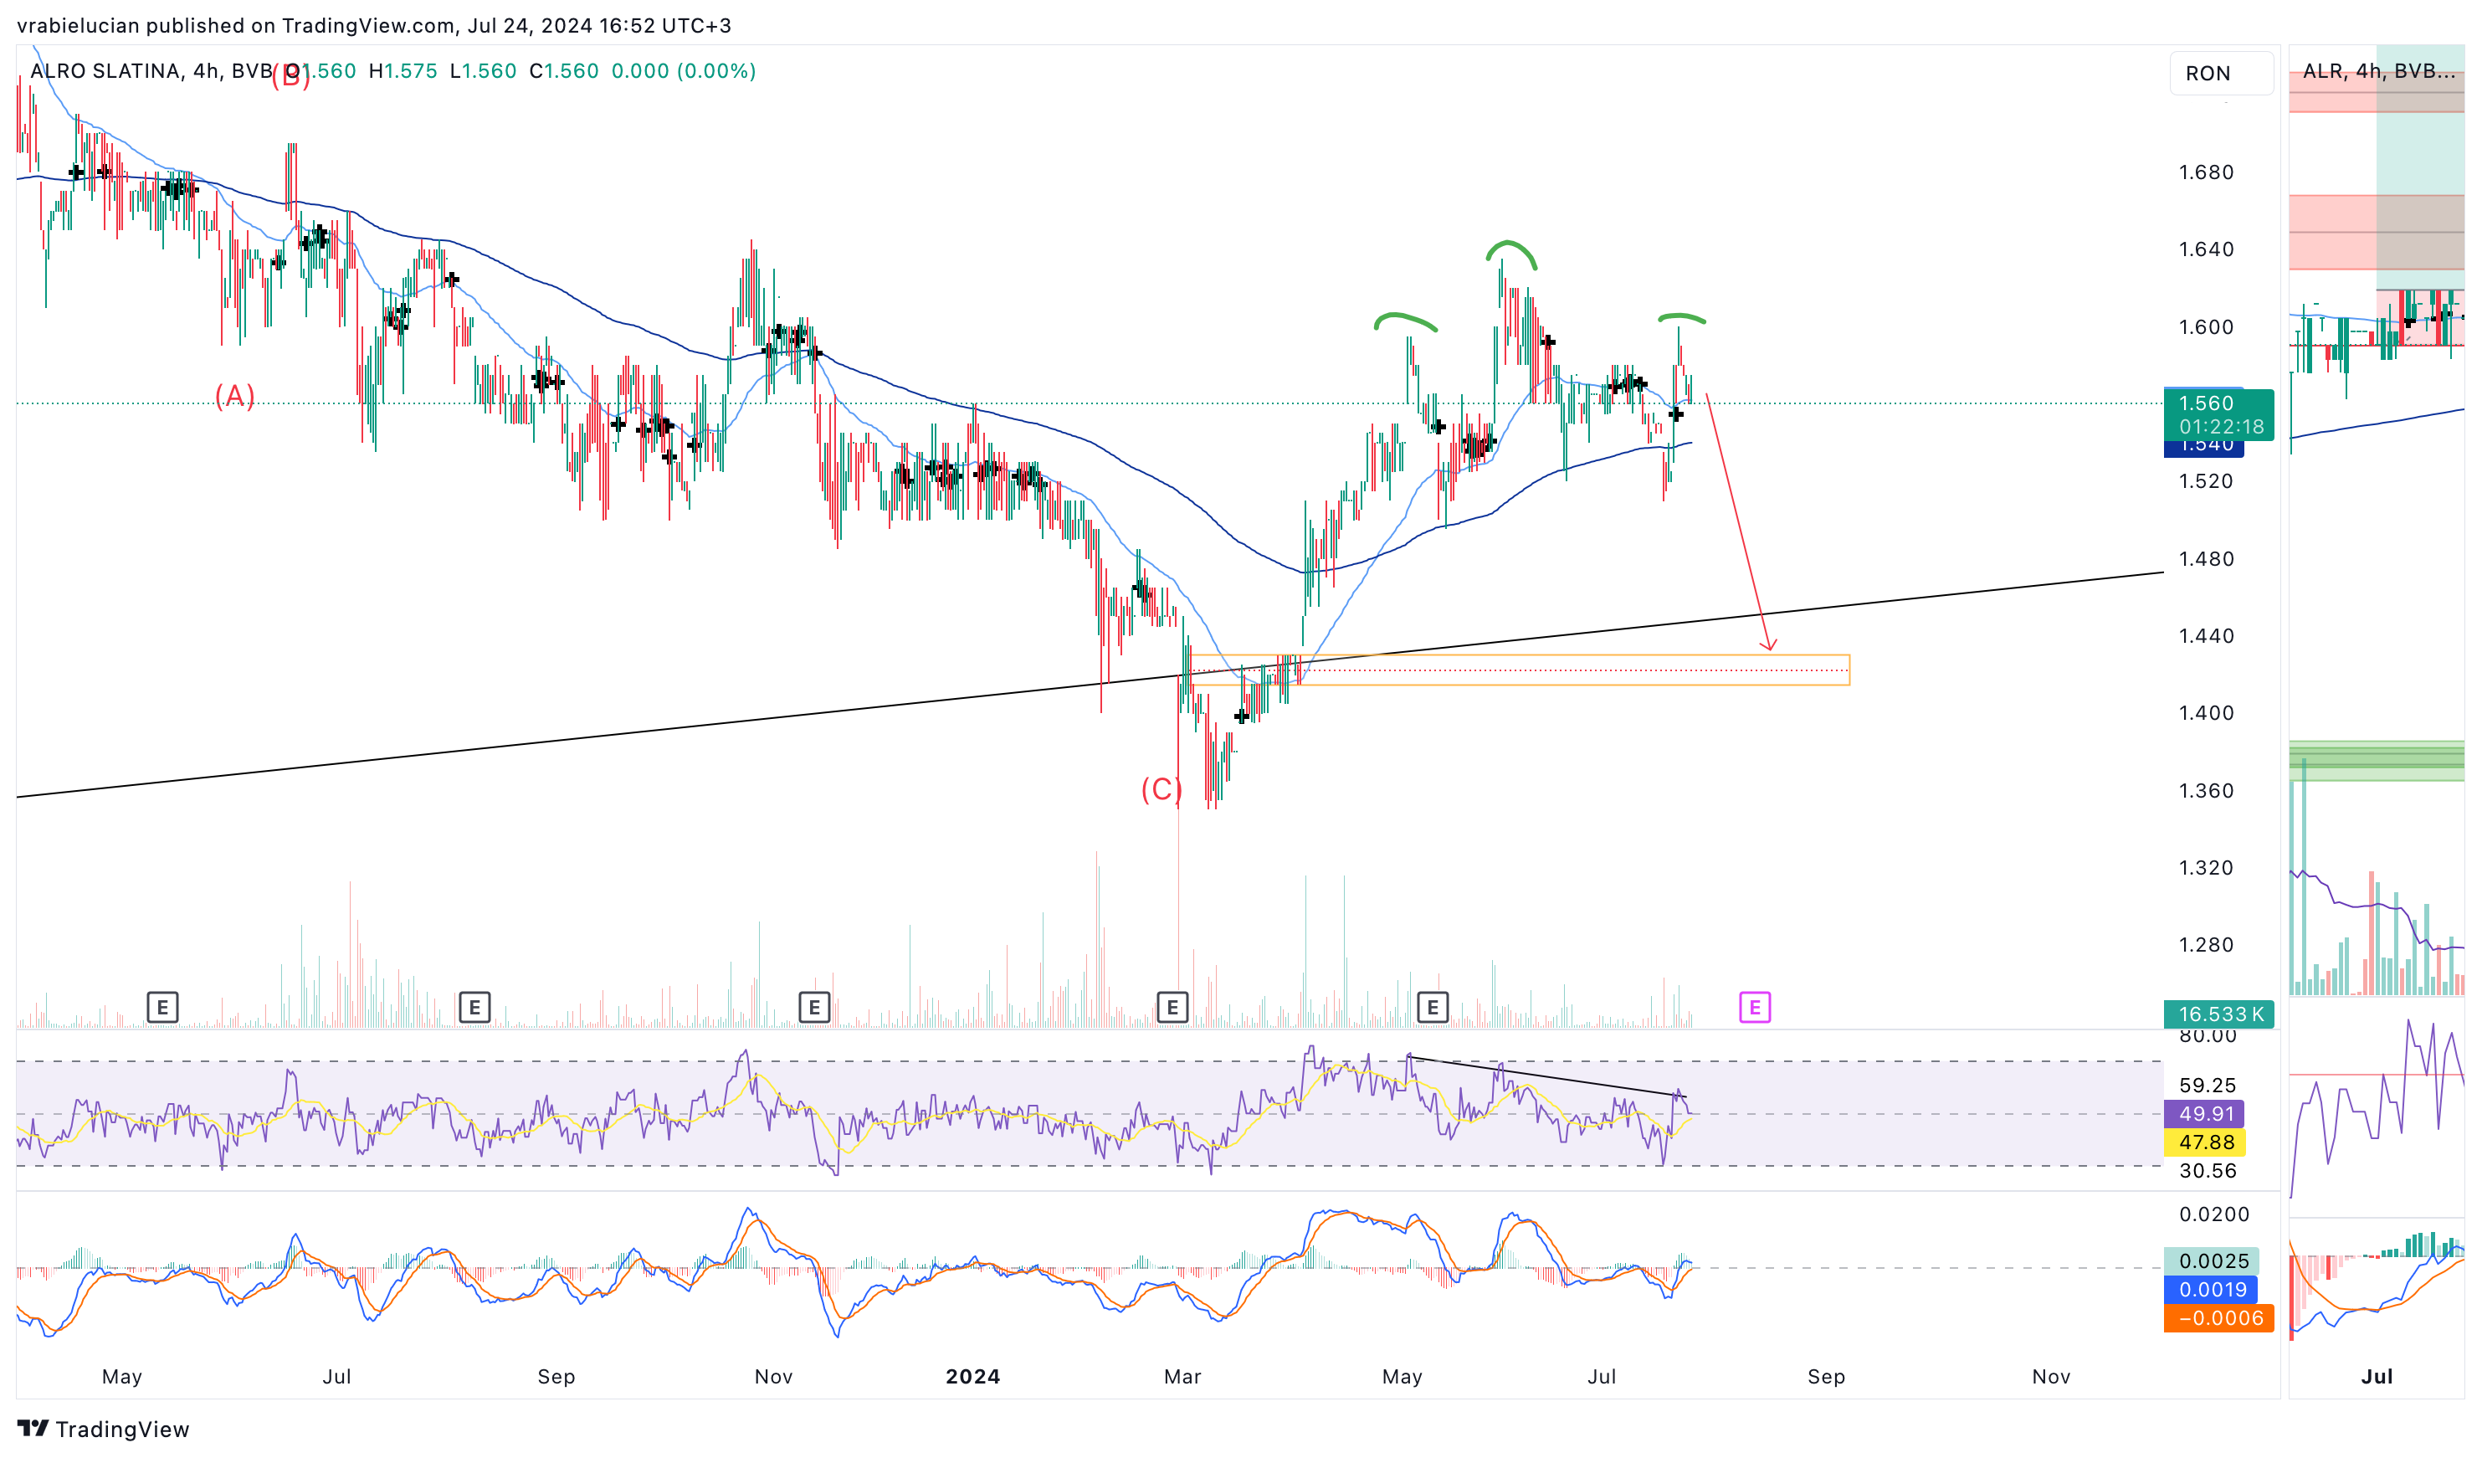Click the 1.280 price axis label
The image size is (2482, 1458).
point(2206,946)
